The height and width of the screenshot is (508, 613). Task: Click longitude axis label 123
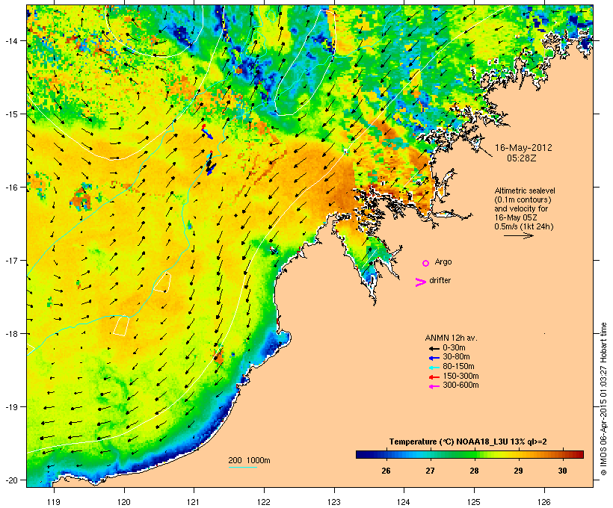[334, 502]
